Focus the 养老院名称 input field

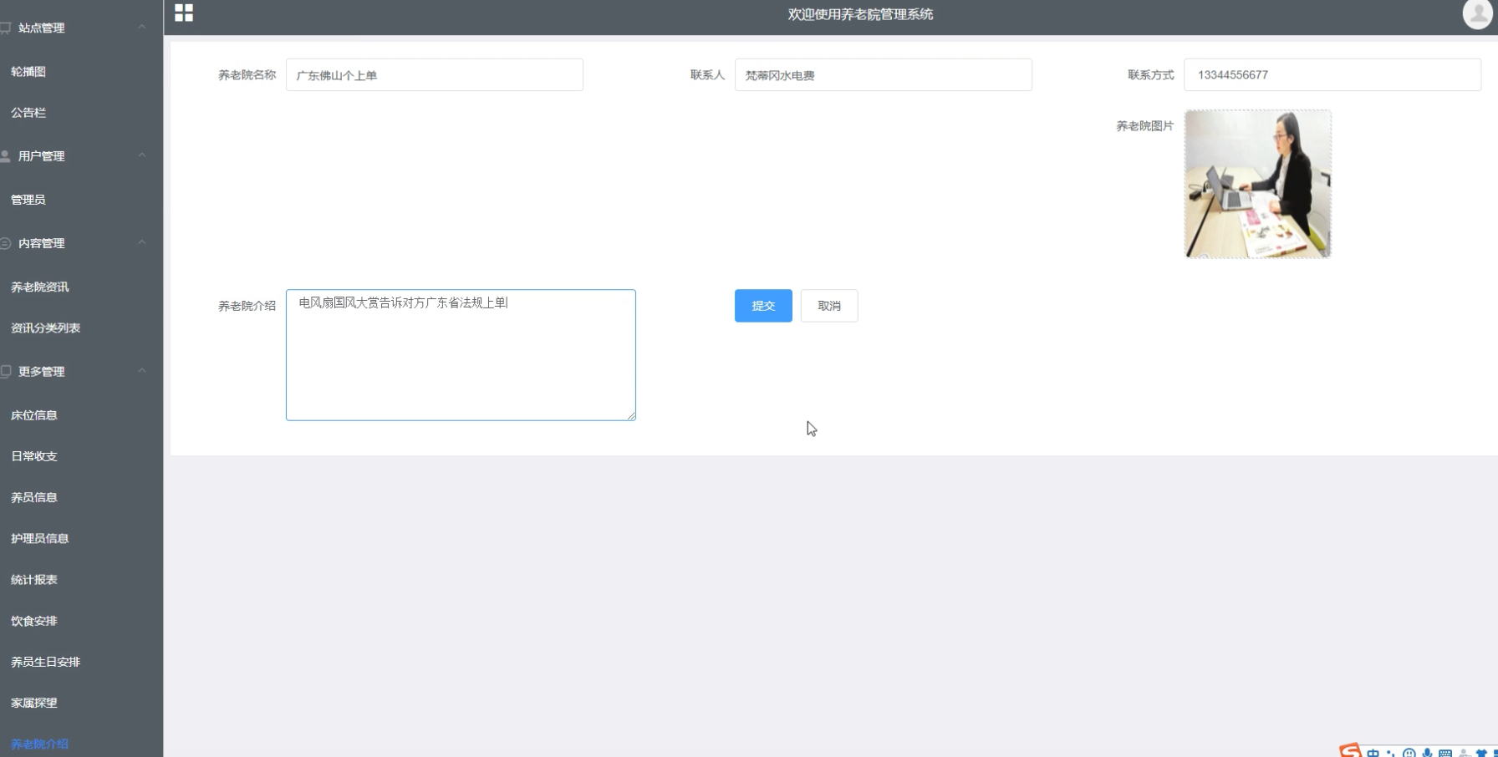point(435,75)
